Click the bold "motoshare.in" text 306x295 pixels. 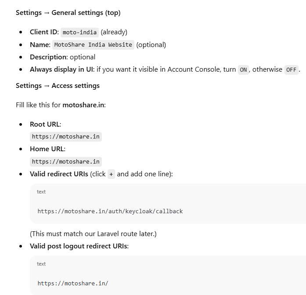[84, 105]
